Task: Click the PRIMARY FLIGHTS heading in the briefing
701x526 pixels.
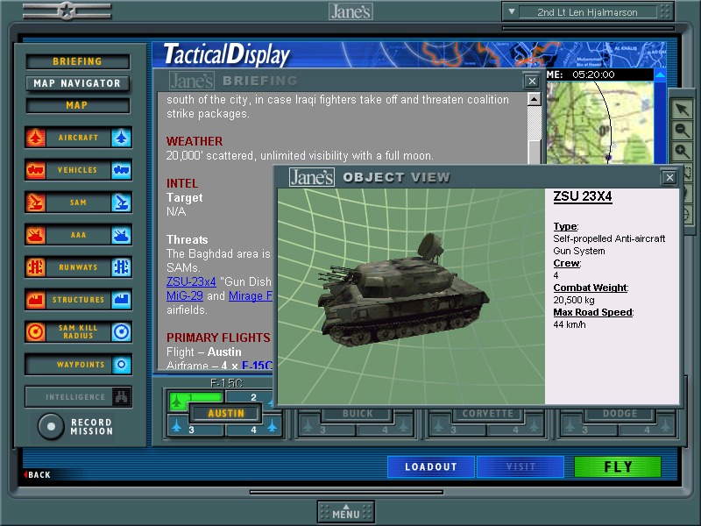Action: (x=218, y=338)
